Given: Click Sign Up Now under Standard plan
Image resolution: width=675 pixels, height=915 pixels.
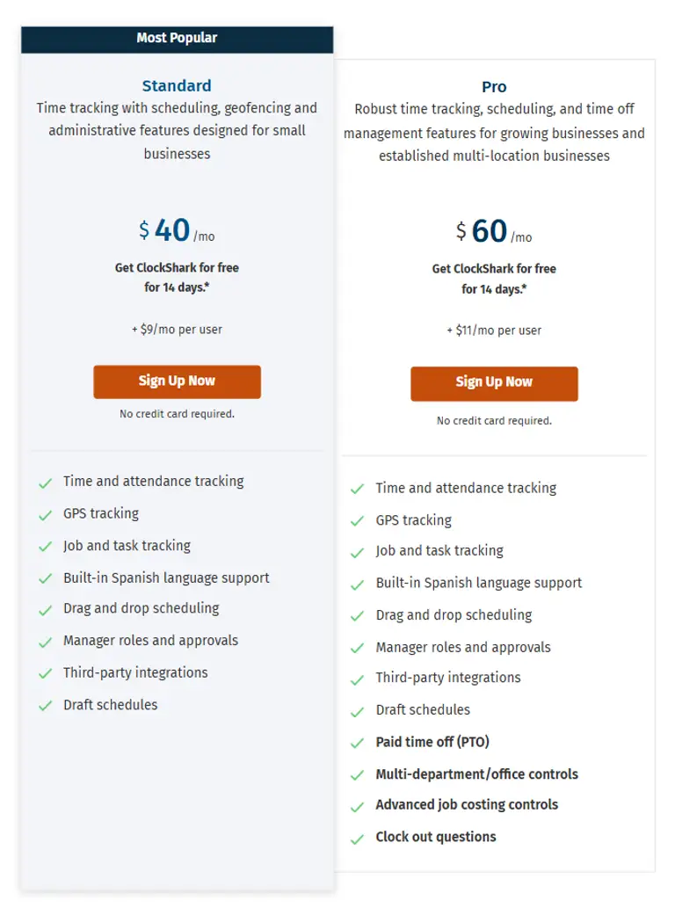Looking at the screenshot, I should tap(177, 381).
